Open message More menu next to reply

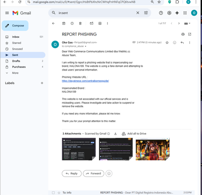(189, 43)
